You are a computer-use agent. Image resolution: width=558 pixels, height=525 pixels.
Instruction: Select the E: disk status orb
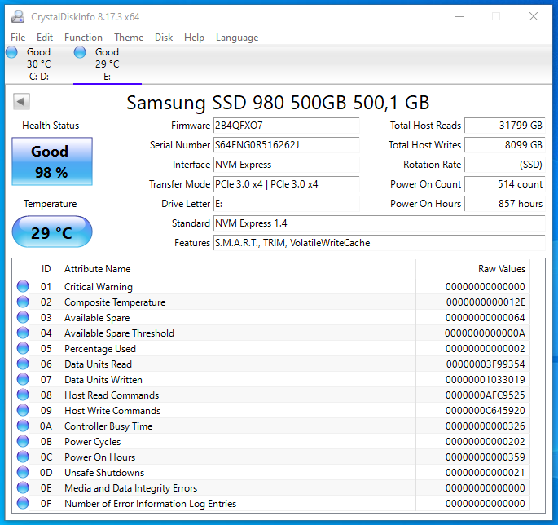pos(80,52)
